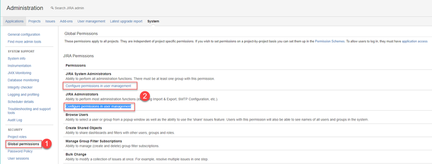Viewport: 432px width, 164px height.
Task: Click Bulk Change permission name
Action: pos(76,154)
